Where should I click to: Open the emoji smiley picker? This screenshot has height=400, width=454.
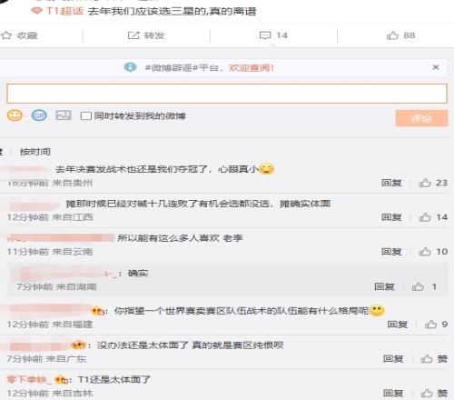click(15, 115)
